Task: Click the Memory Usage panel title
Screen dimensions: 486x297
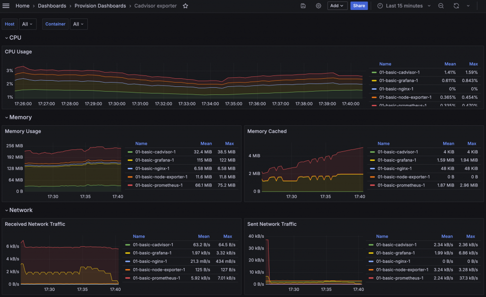Action: coord(23,131)
